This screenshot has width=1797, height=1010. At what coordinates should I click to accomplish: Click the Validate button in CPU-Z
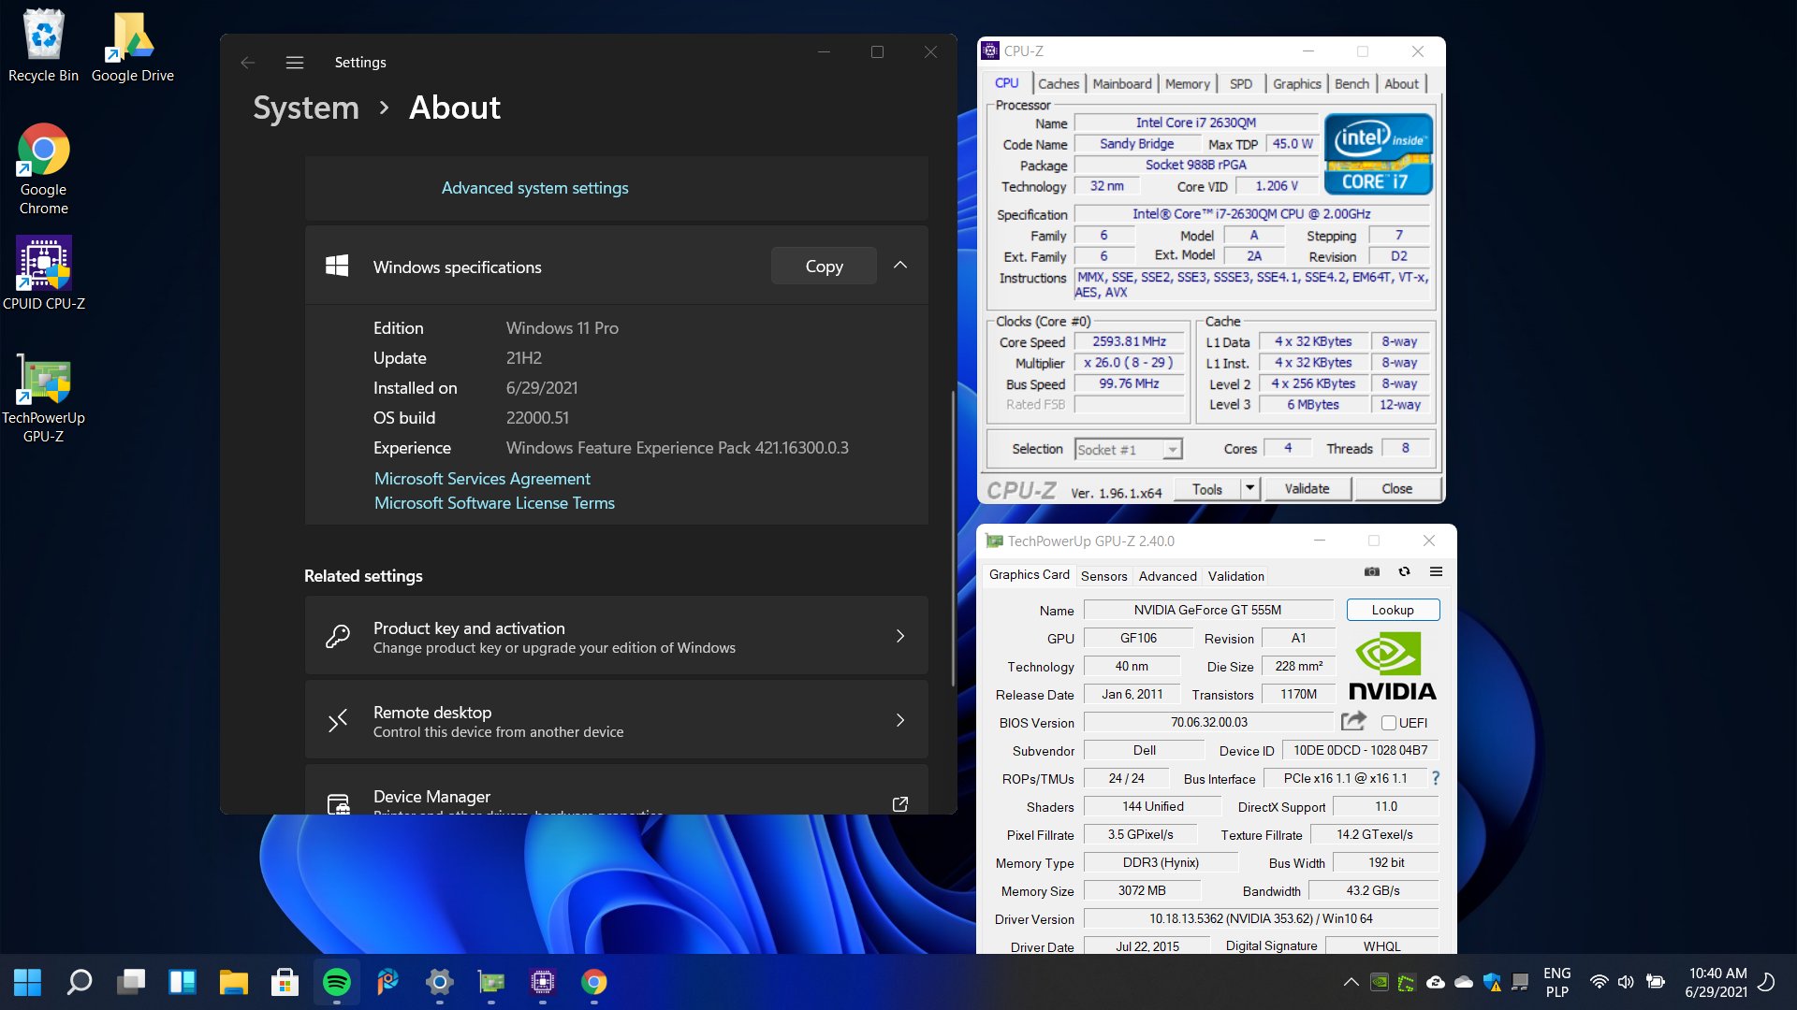(x=1308, y=488)
